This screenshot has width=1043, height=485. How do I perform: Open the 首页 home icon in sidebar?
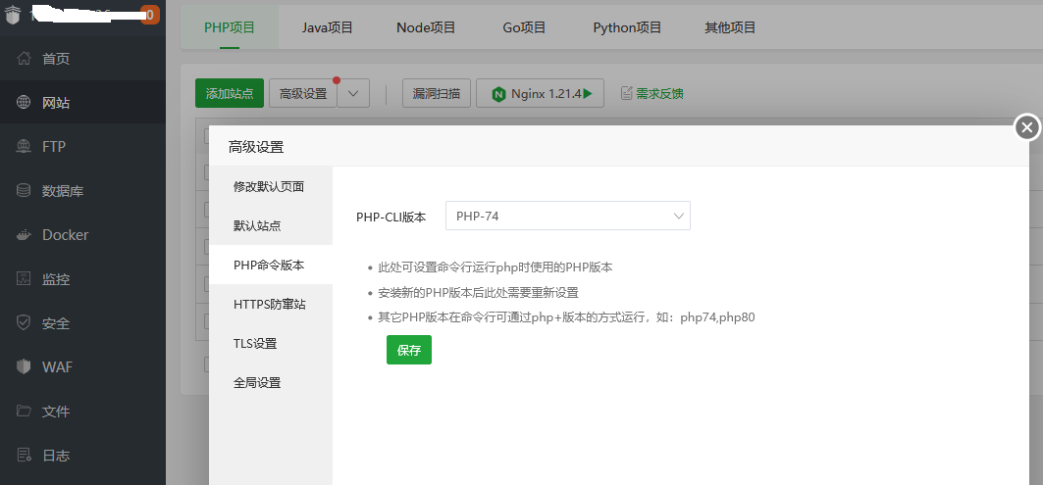tap(24, 59)
